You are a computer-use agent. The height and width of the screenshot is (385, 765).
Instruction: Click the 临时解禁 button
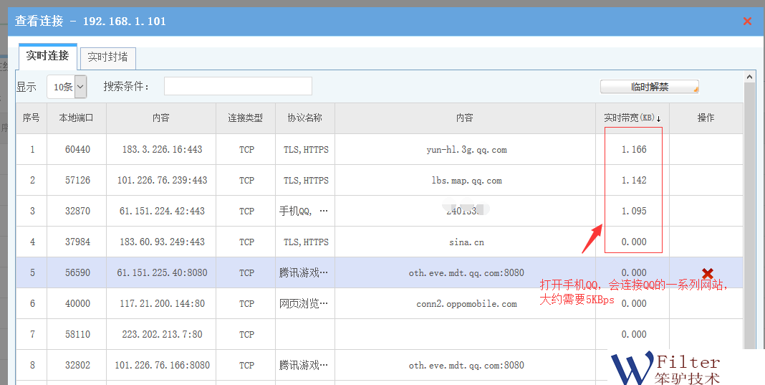tap(649, 87)
